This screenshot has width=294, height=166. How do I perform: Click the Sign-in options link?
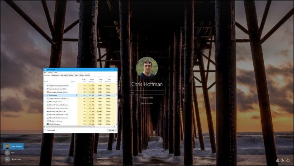[x=147, y=103]
